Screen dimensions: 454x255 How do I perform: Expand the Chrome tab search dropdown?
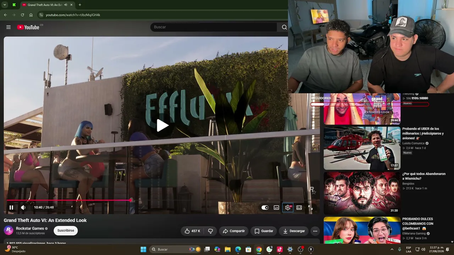point(5,5)
